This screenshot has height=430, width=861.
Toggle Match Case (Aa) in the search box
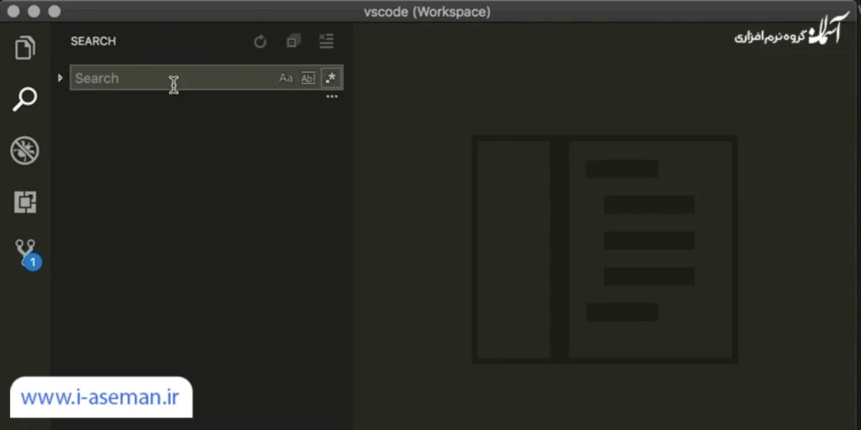pos(286,78)
